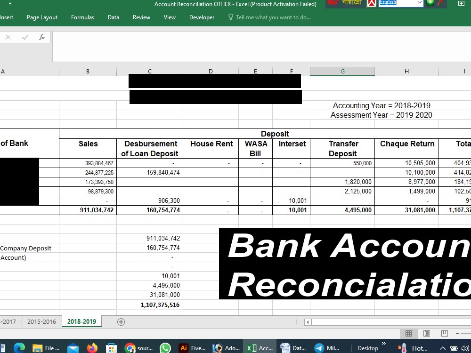This screenshot has width=471, height=353.
Task: Confirm entry with the checkmark icon
Action: coord(25,37)
